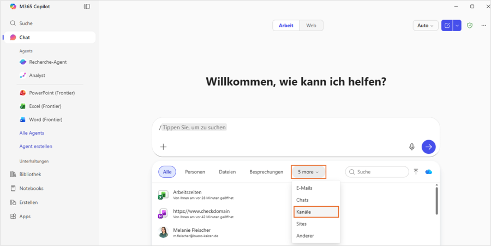The image size is (491, 246).
Task: Click into the chat prompt input field
Action: 296,128
